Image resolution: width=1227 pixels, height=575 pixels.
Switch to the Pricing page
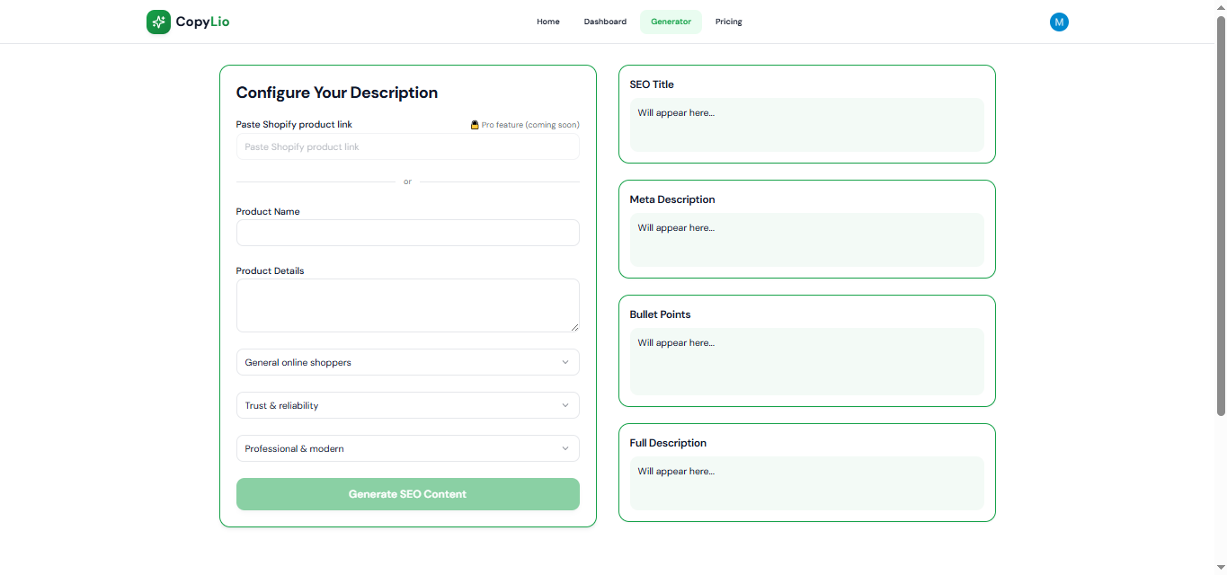[x=728, y=22]
